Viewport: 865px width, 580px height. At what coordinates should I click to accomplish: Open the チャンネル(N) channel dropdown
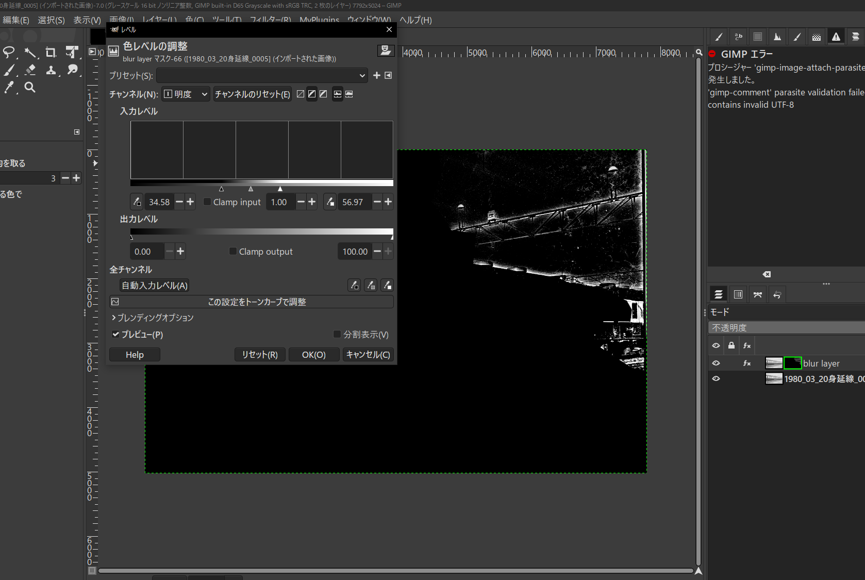tap(186, 94)
